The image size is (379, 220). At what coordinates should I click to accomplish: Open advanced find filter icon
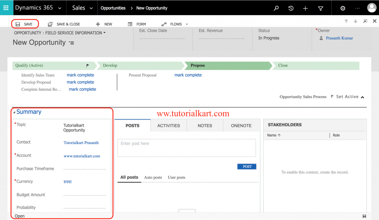321,9
